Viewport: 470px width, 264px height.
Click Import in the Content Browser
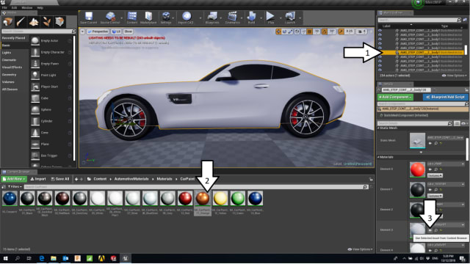pos(38,179)
